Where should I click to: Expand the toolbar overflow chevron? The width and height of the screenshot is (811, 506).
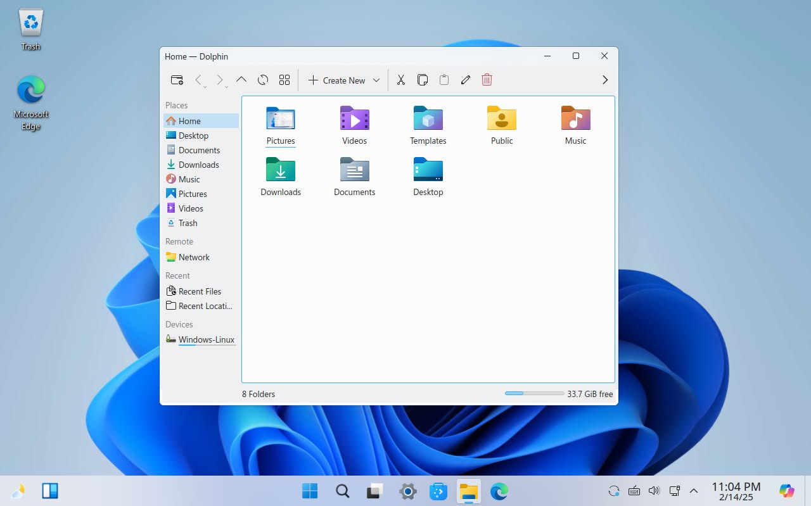pos(604,80)
